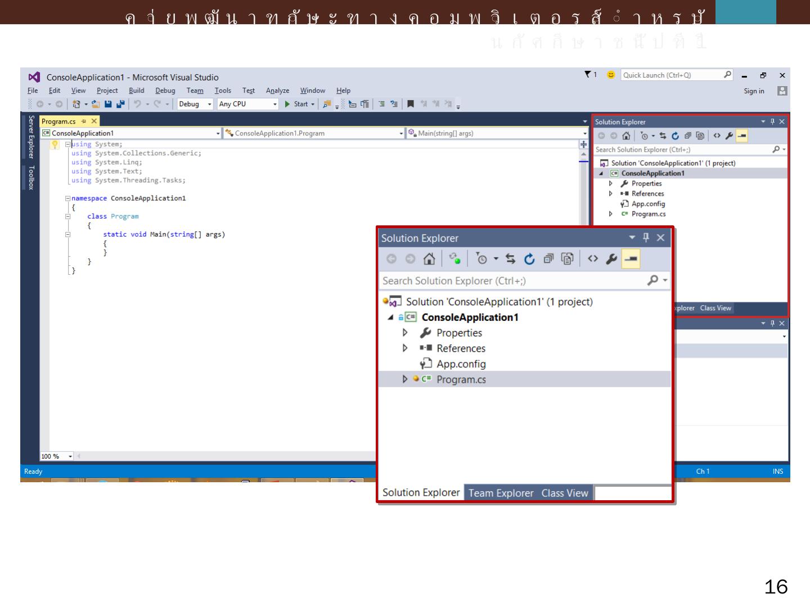Click the feedback smiley face icon
Screen dimensions: 810x607
coord(611,75)
